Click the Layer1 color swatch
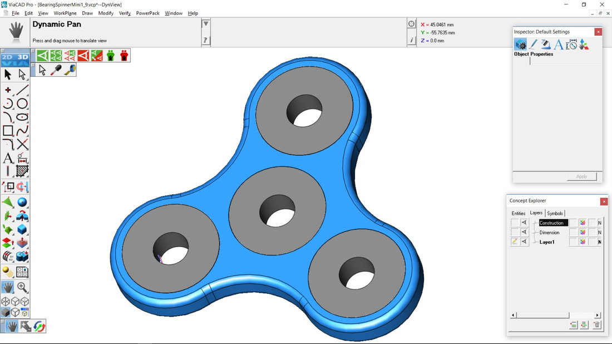Viewport: 612px width, 344px height. 583,242
